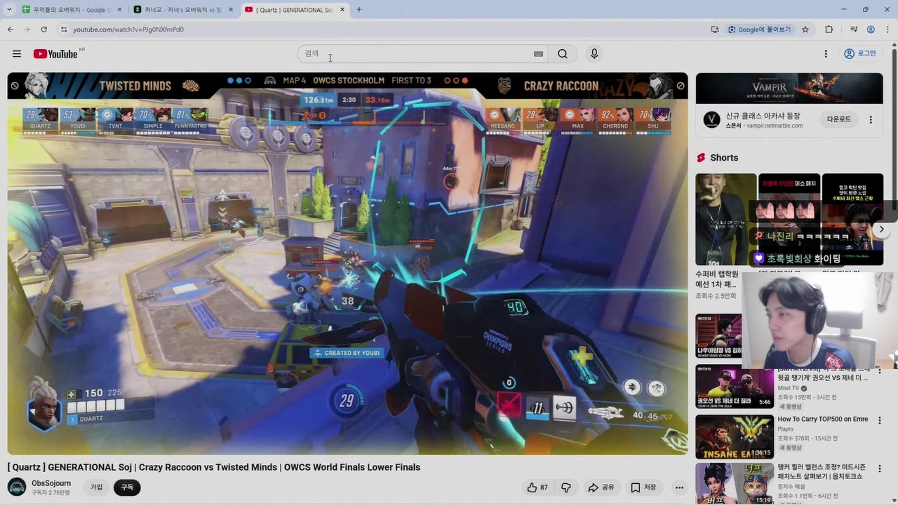This screenshot has width=898, height=505.
Task: Click the 구독 subscribe button
Action: (127, 487)
